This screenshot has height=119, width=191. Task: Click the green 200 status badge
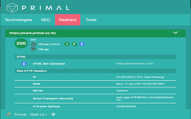point(21,43)
